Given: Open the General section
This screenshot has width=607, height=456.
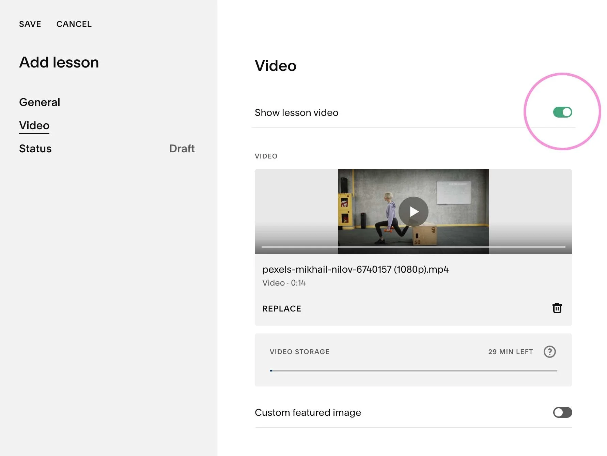Looking at the screenshot, I should pos(40,102).
